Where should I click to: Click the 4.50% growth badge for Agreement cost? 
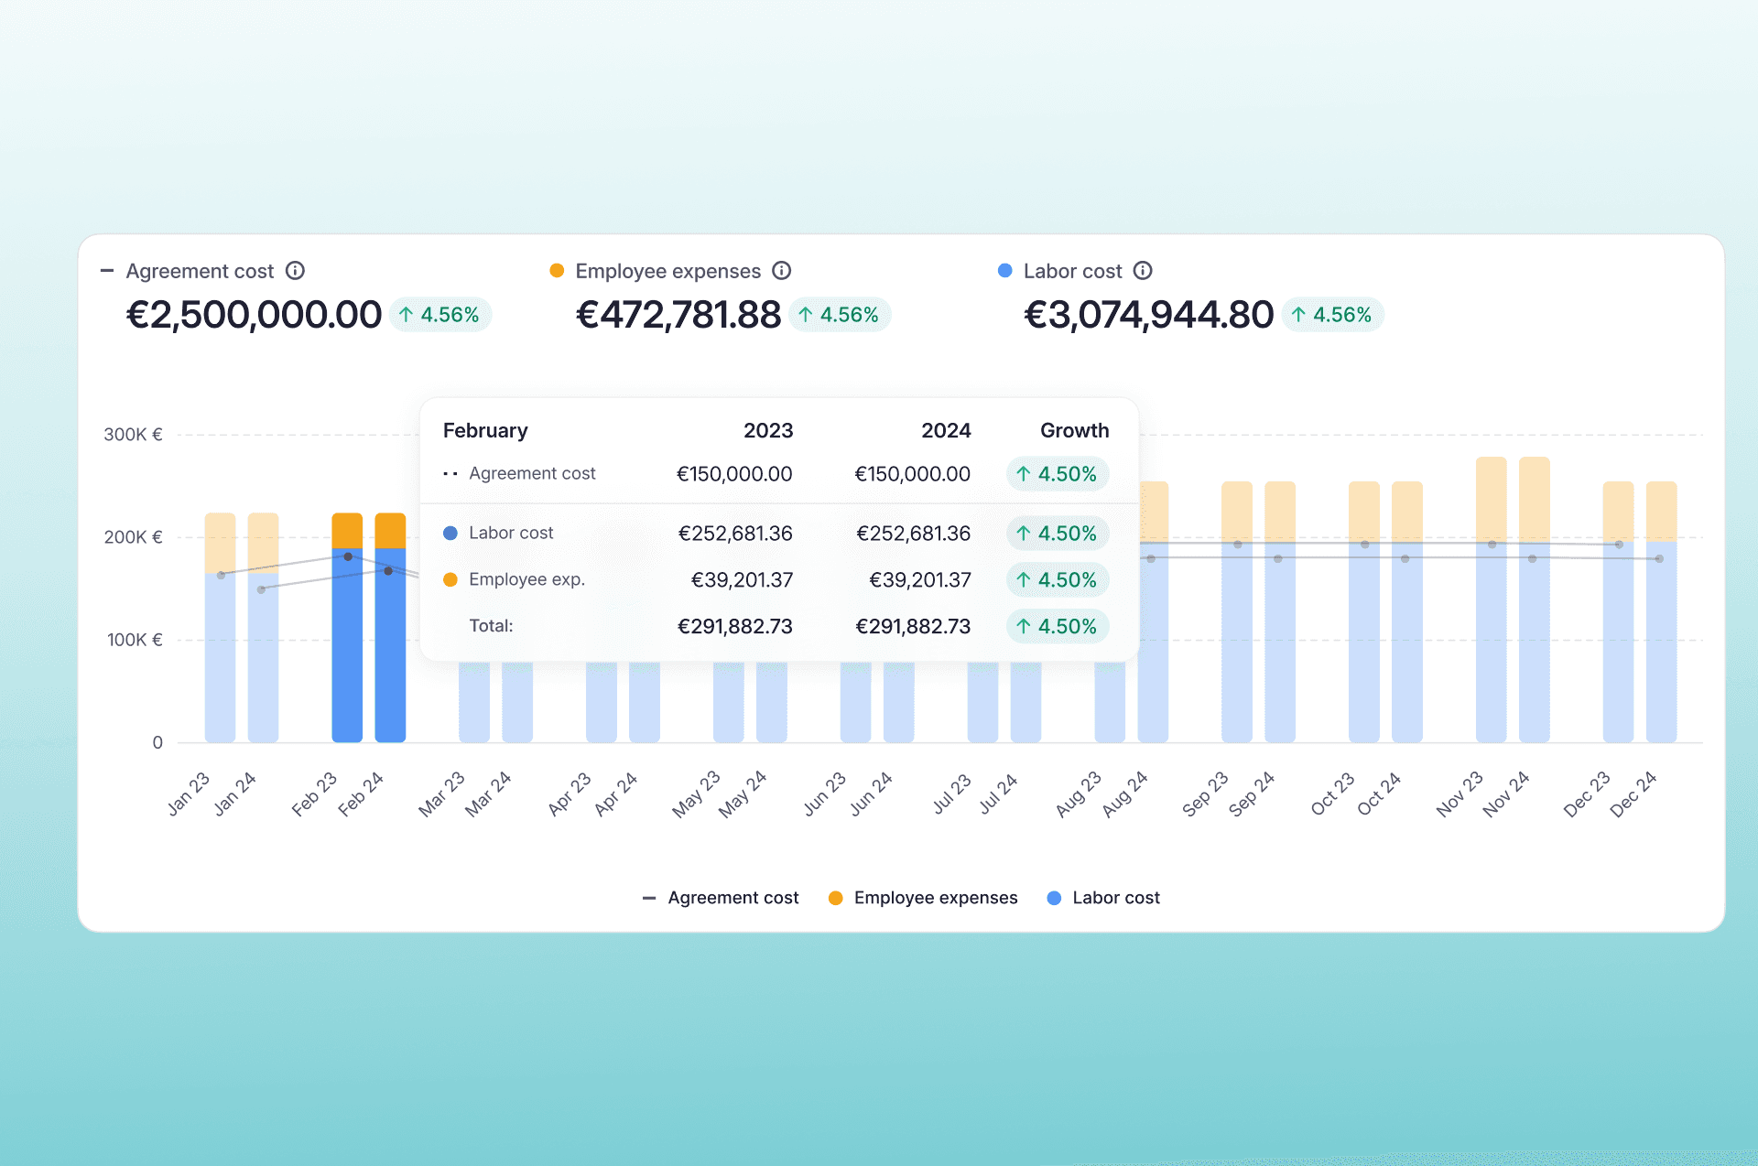point(1058,474)
